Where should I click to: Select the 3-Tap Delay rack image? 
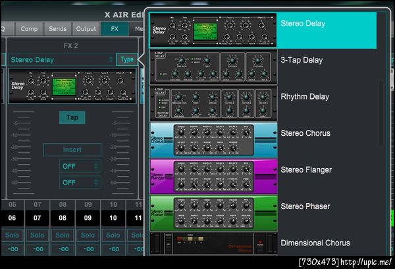(x=213, y=67)
